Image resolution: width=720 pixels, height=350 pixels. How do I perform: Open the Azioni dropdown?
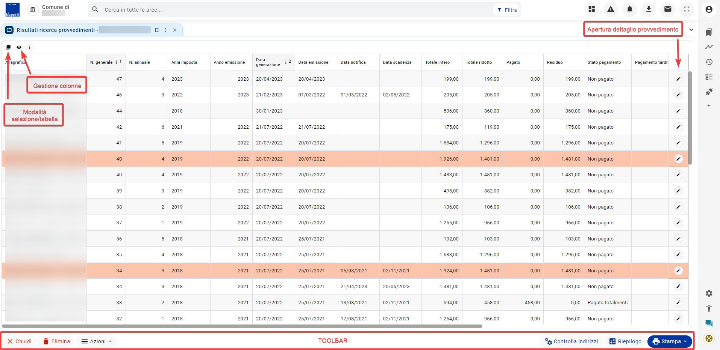[x=97, y=341]
